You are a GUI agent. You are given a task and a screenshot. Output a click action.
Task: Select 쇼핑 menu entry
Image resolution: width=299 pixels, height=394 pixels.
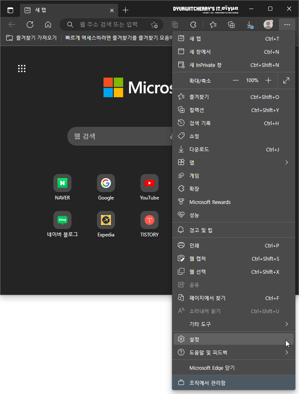234,136
